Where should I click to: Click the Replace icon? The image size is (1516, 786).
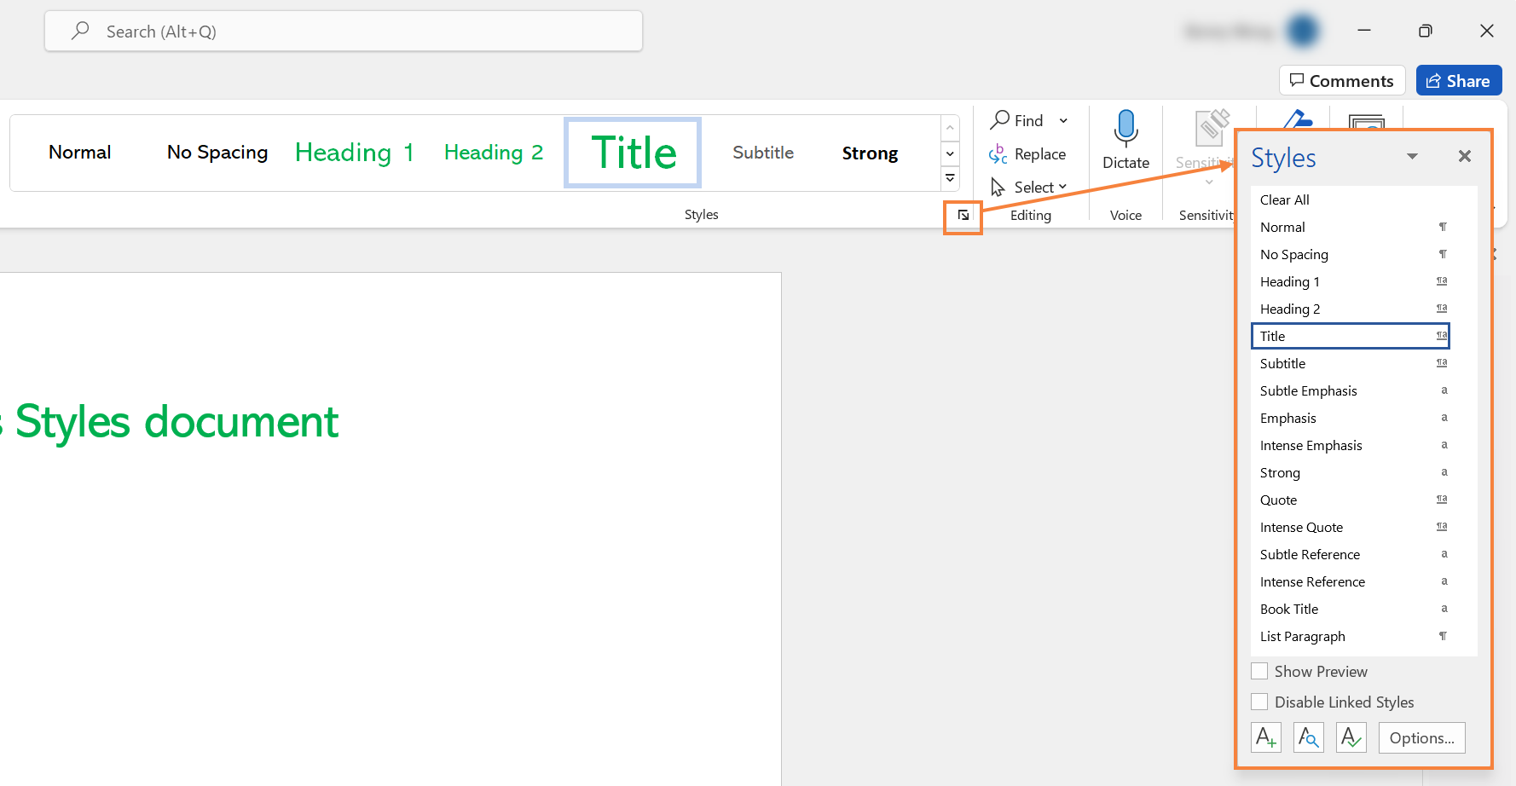[x=998, y=154]
